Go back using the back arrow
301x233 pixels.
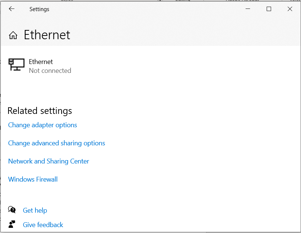[x=11, y=9]
